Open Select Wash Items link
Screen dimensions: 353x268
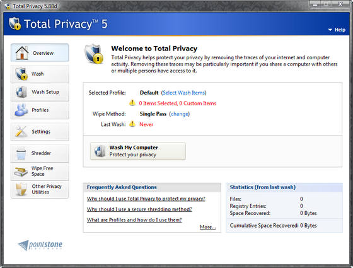183,93
